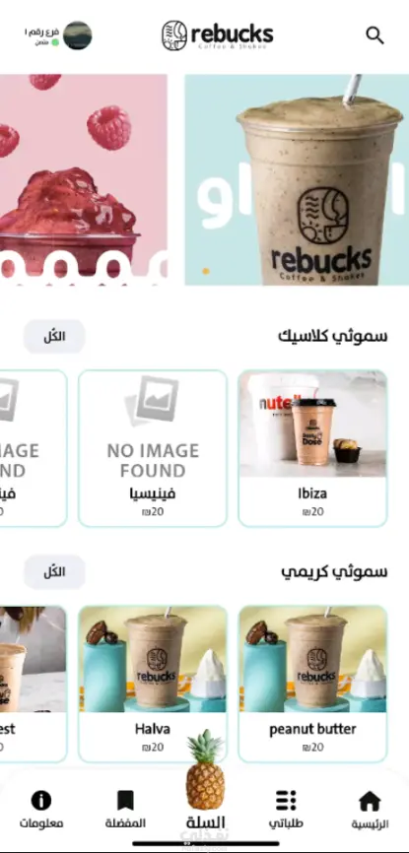This screenshot has width=409, height=853.
Task: Open search with the magnifier icon
Action: click(x=375, y=35)
